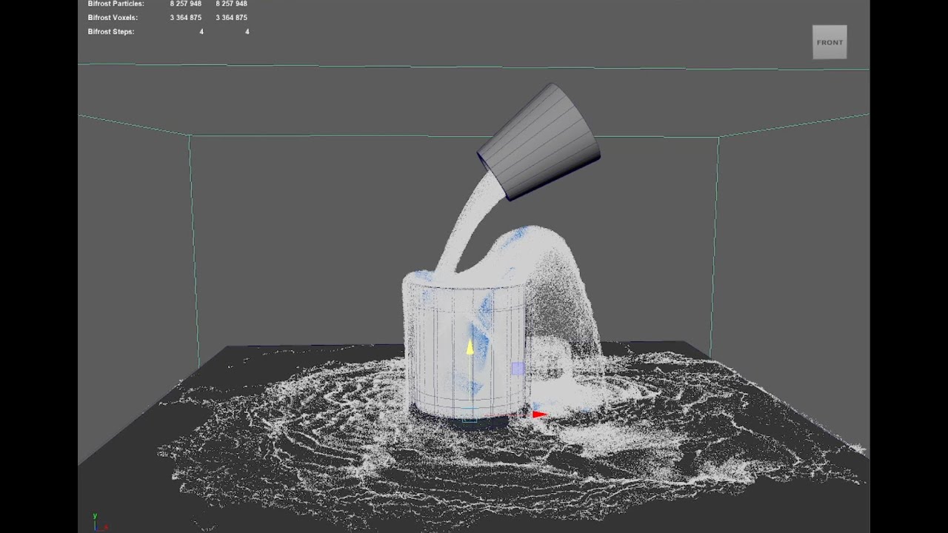Screen dimensions: 948x533
Task: Click the XYZ axis indicator in viewport corner
Action: 99,521
